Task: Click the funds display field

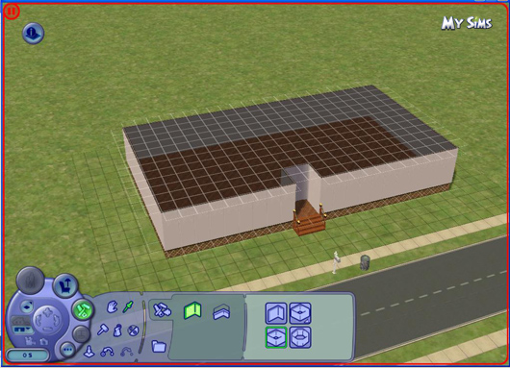Action: (27, 355)
